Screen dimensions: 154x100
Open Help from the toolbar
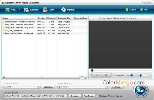(x=144, y=10)
